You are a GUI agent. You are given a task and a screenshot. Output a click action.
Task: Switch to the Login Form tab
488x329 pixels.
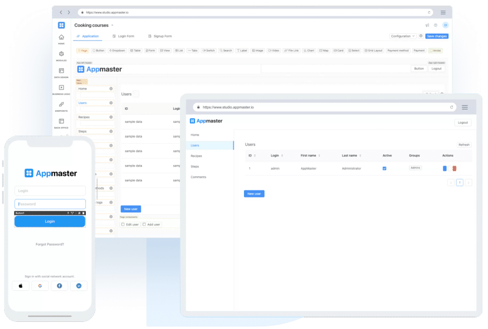click(x=124, y=37)
